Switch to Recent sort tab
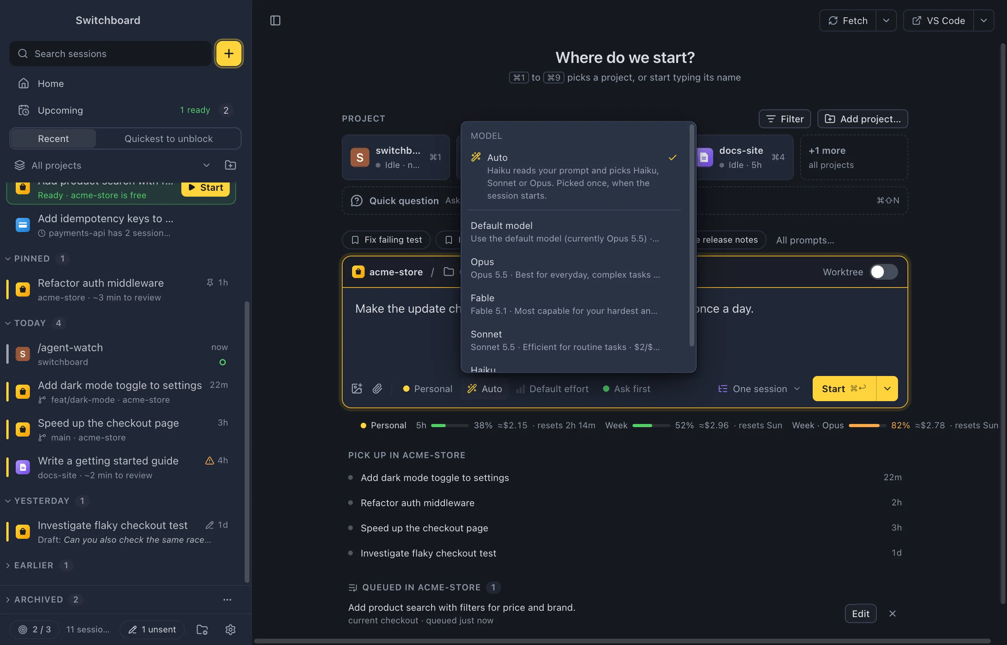The image size is (1007, 645). point(53,138)
